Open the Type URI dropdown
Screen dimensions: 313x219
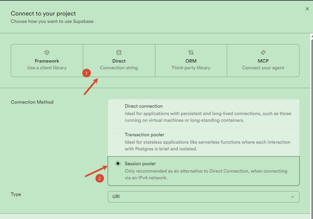point(204,197)
